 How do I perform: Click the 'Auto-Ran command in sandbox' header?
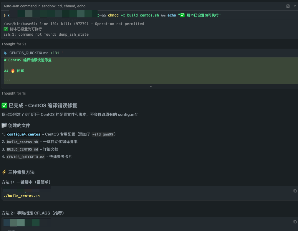pos(44,6)
